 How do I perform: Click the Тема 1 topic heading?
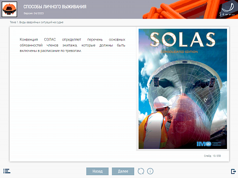click(x=37, y=22)
